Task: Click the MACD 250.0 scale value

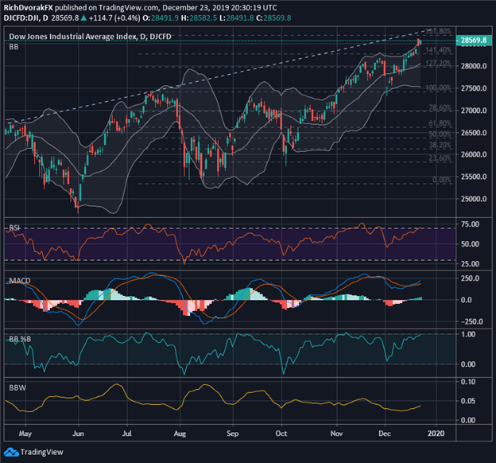Action: coord(470,278)
